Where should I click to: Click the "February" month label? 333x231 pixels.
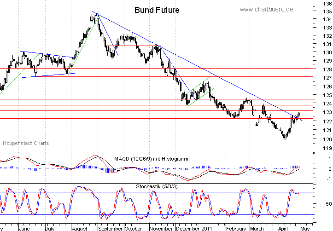pyautogui.click(x=236, y=228)
